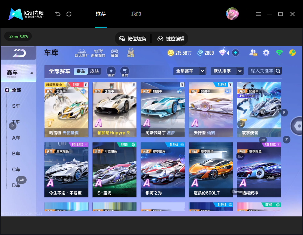Click the 2809 coupon balance
Image resolution: width=303 pixels, height=235 pixels.
tap(209, 53)
